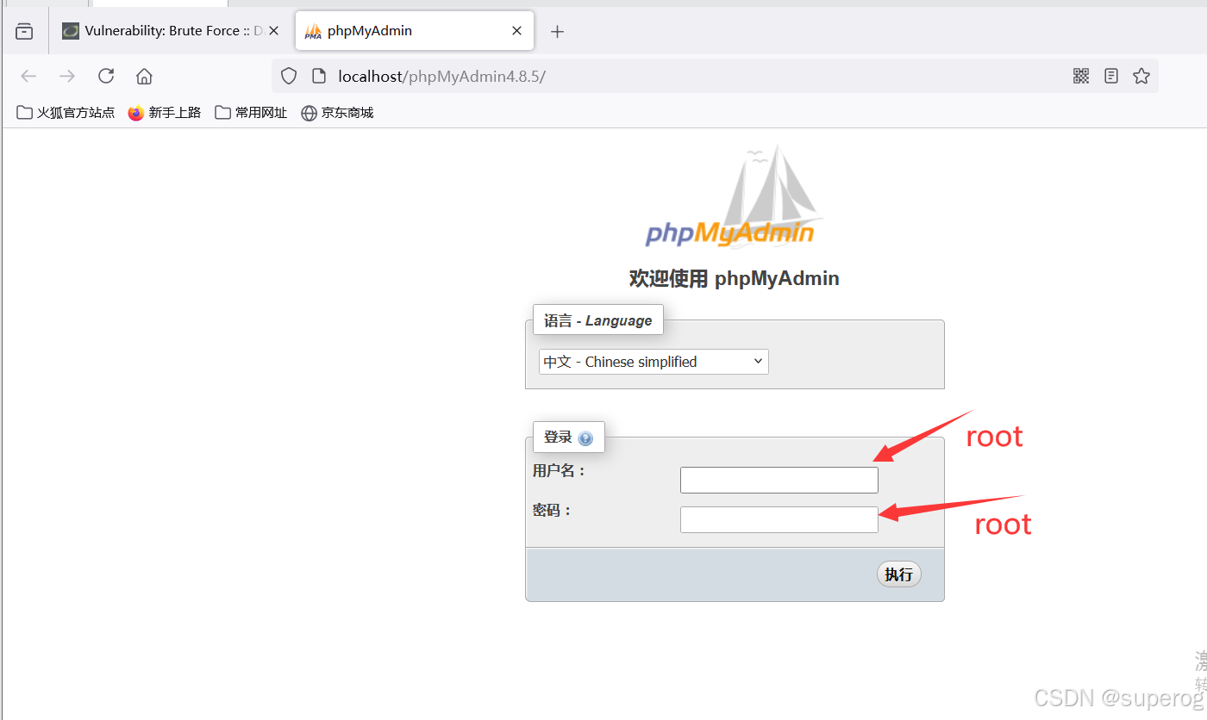1207x720 pixels.
Task: Open the 火狐官方站点 bookmark folder
Action: click(x=66, y=113)
